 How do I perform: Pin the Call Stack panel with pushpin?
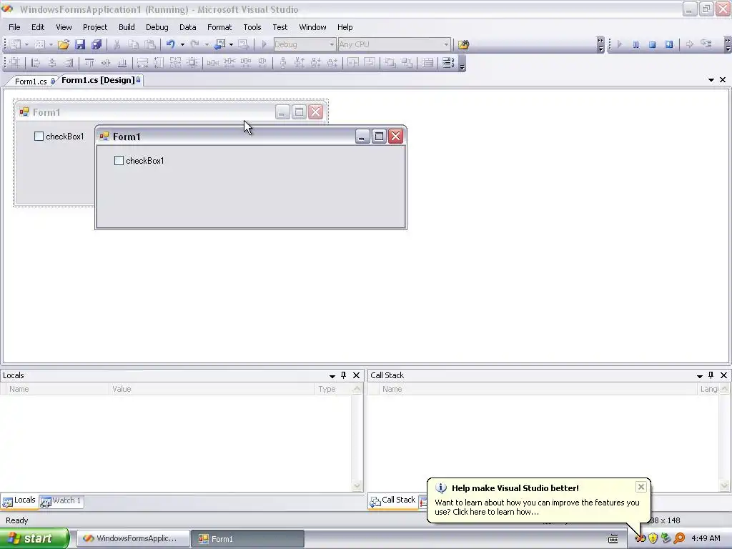[711, 375]
